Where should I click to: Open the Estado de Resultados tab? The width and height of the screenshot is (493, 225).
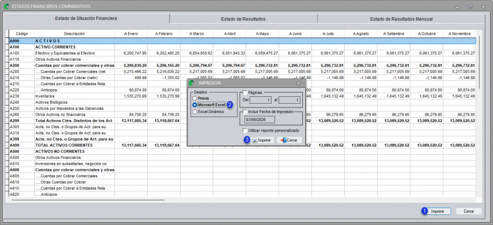(243, 19)
